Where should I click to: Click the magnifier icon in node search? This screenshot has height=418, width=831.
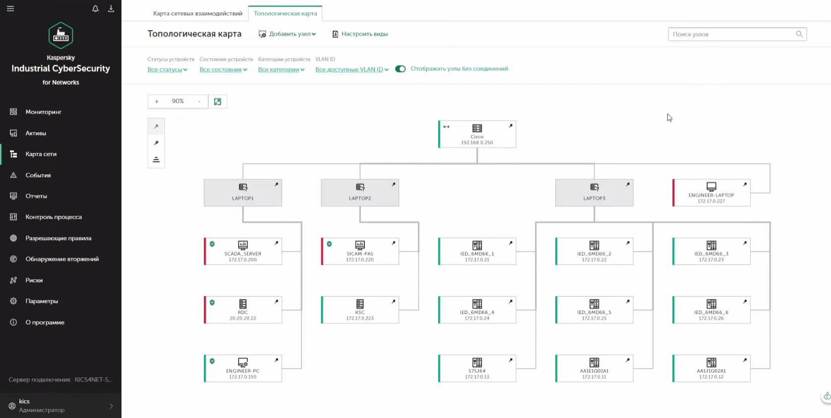[x=799, y=34]
